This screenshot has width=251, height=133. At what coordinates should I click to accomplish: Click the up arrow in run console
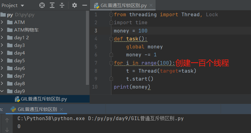[x=7, y=120]
